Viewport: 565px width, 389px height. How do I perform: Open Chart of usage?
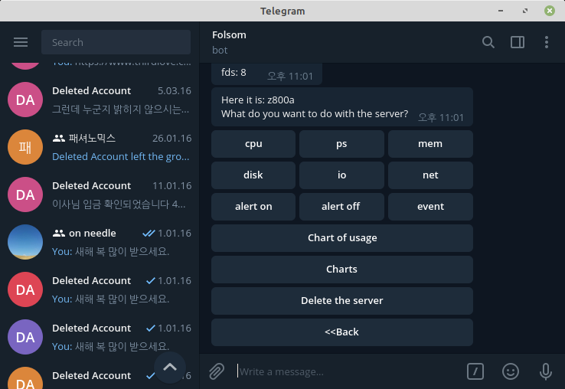click(342, 238)
